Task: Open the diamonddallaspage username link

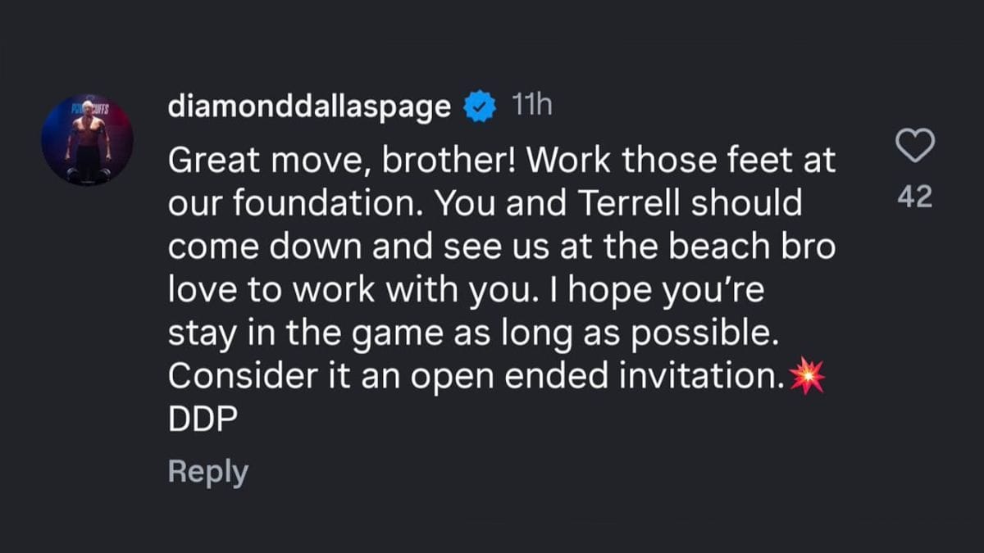Action: (309, 104)
